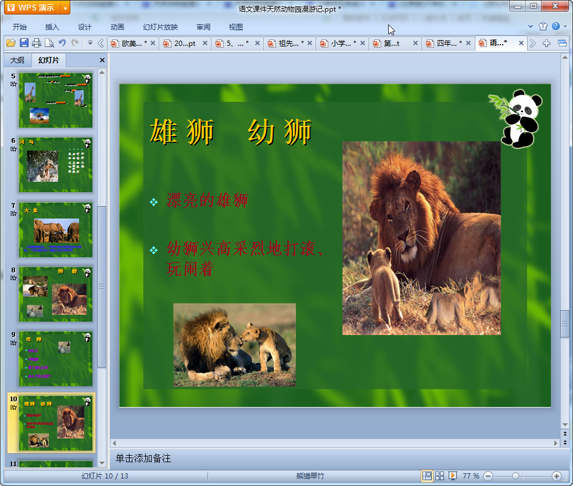Click the panda clipart image
This screenshot has height=486, width=573.
tap(516, 118)
